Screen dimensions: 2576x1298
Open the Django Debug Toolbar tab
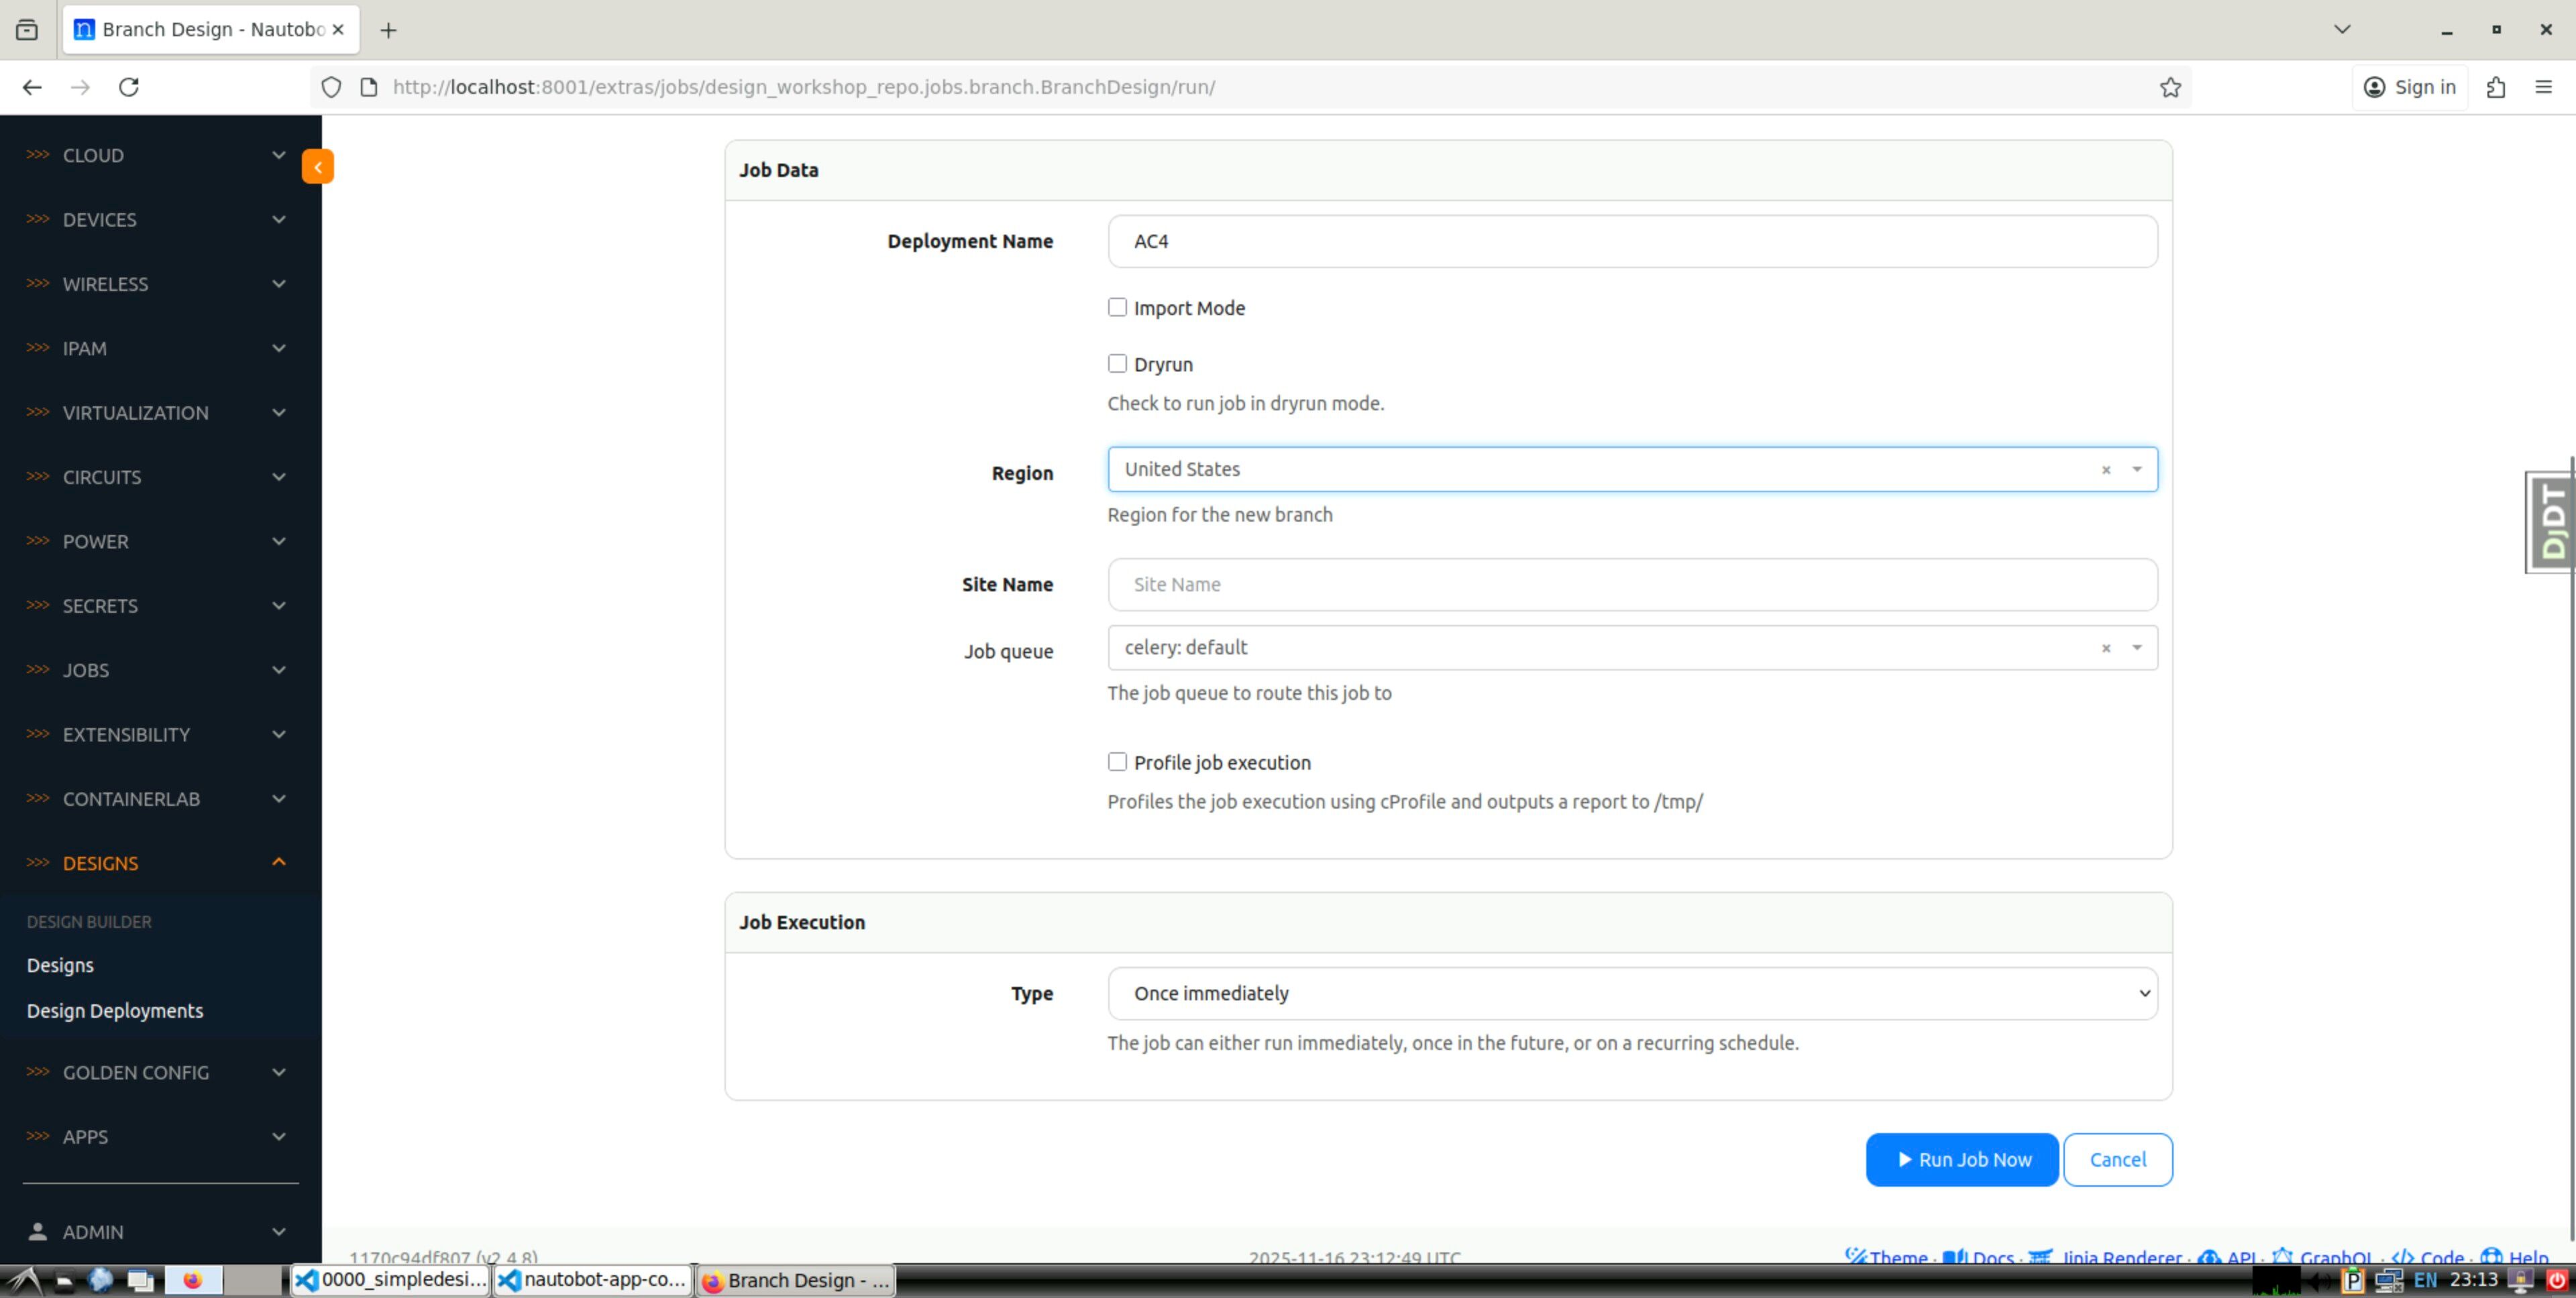coord(2551,522)
